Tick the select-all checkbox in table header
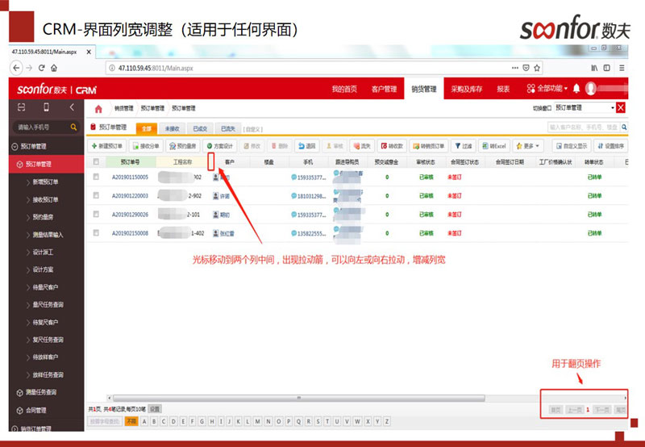645x447 pixels. (x=97, y=162)
